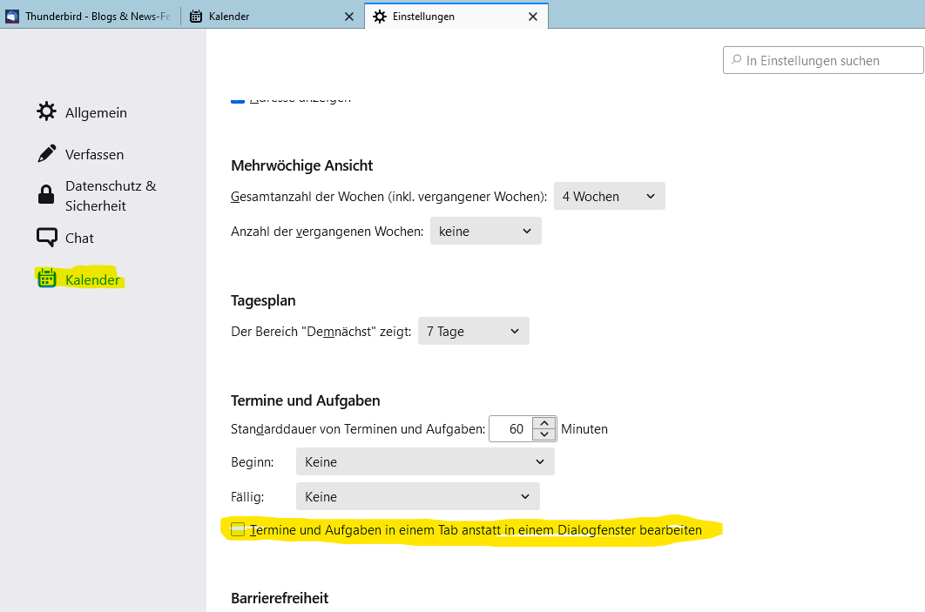Expand the Demnächst range dropdown showing 7 Tage
The height and width of the screenshot is (612, 925).
(x=473, y=332)
